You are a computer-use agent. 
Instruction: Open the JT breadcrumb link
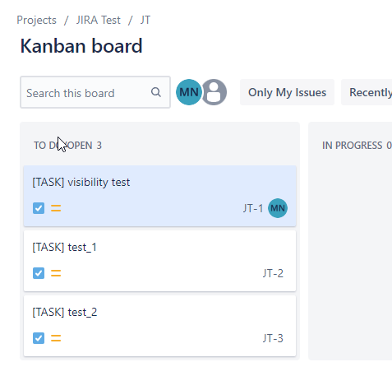pos(145,20)
